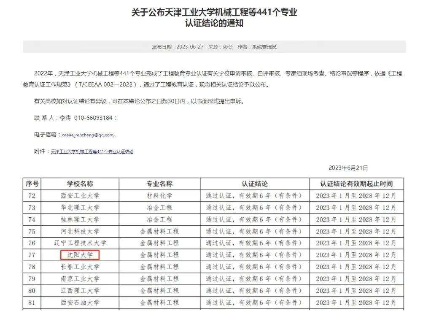431x311 pixels.
Task: Open the attachment link 天津工业大学机械工程等441个专业认证结论
Action: (92, 151)
